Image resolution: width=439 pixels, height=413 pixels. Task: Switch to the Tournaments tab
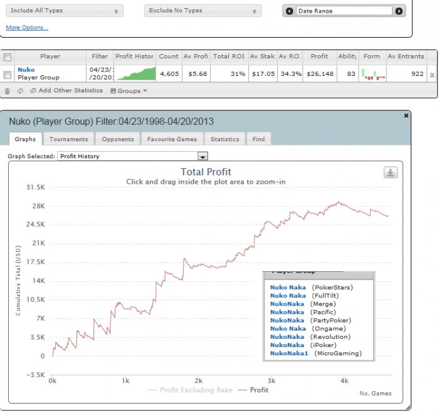(x=68, y=139)
